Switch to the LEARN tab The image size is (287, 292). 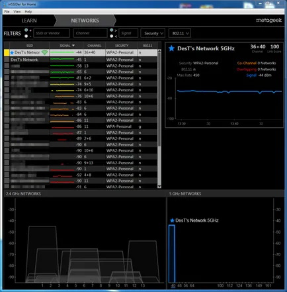click(29, 21)
